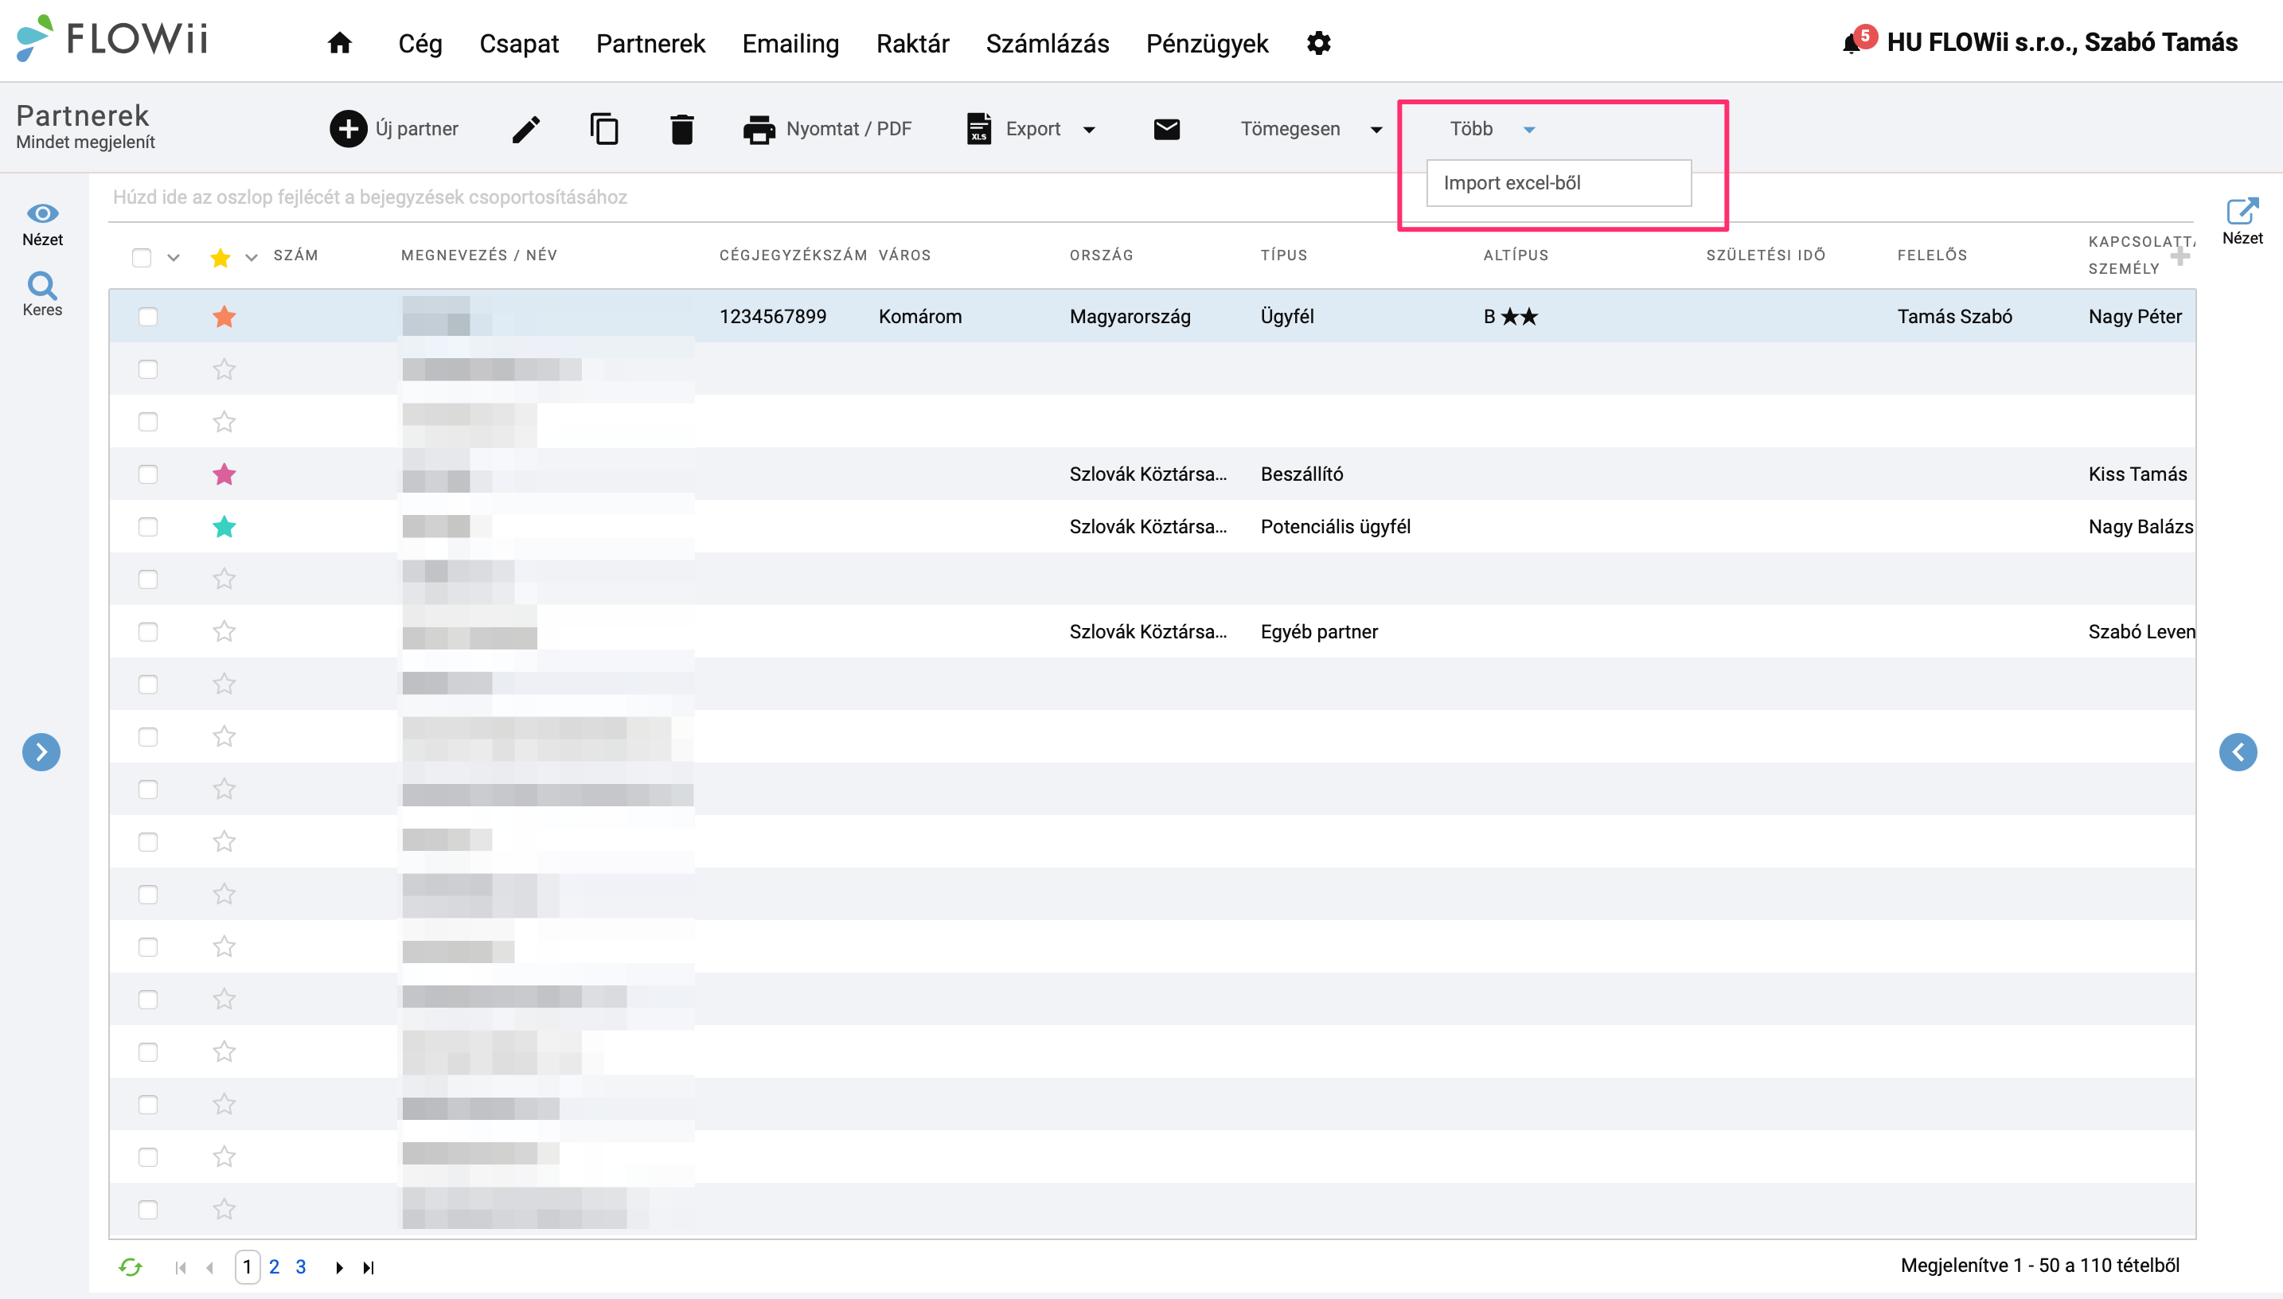Click the FLOWii logo

coord(112,38)
